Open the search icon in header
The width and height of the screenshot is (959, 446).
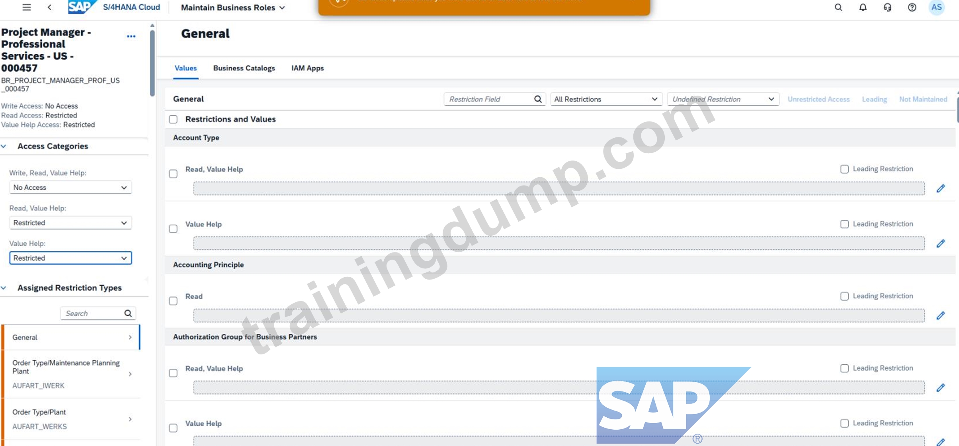838,7
